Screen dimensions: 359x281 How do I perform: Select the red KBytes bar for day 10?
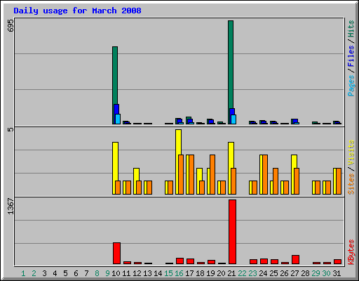pyautogui.click(x=116, y=254)
